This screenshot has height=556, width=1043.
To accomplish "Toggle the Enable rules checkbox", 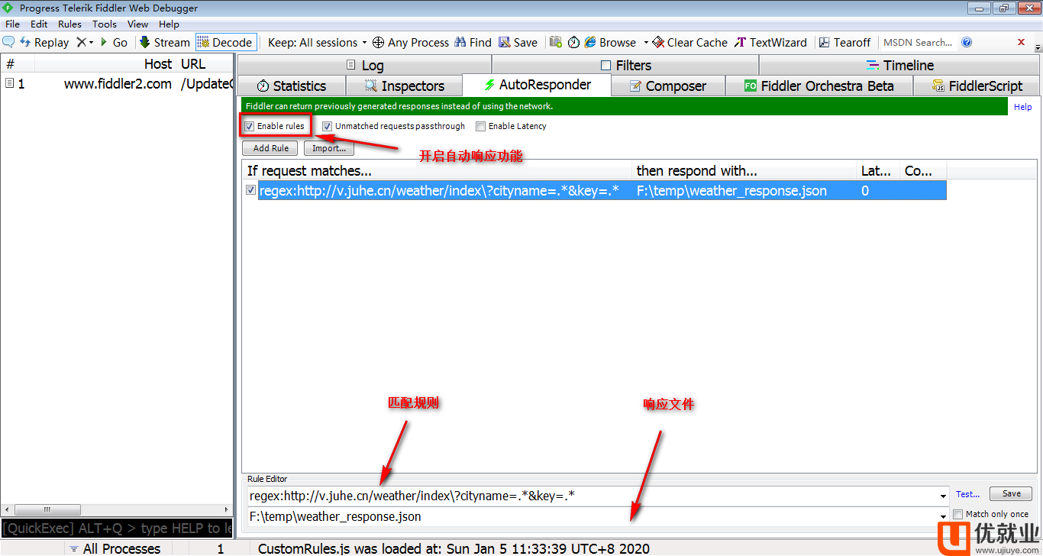I will click(x=250, y=126).
